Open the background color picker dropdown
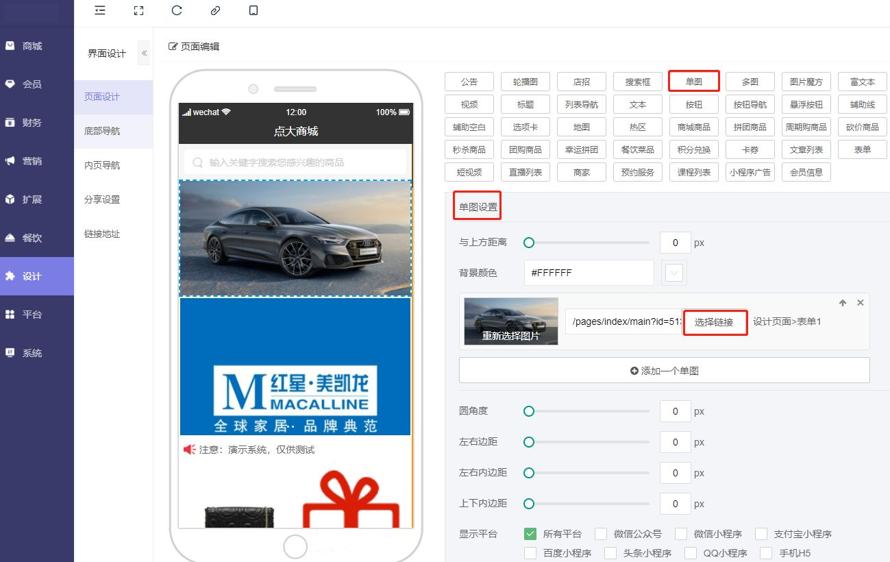The width and height of the screenshot is (890, 562). 674,273
